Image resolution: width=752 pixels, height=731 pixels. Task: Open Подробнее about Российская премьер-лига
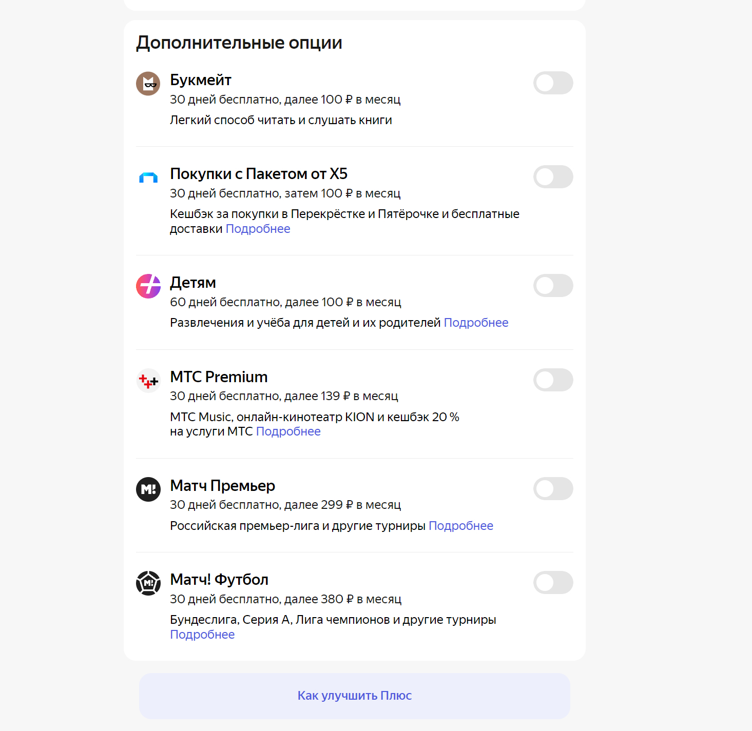click(x=461, y=526)
